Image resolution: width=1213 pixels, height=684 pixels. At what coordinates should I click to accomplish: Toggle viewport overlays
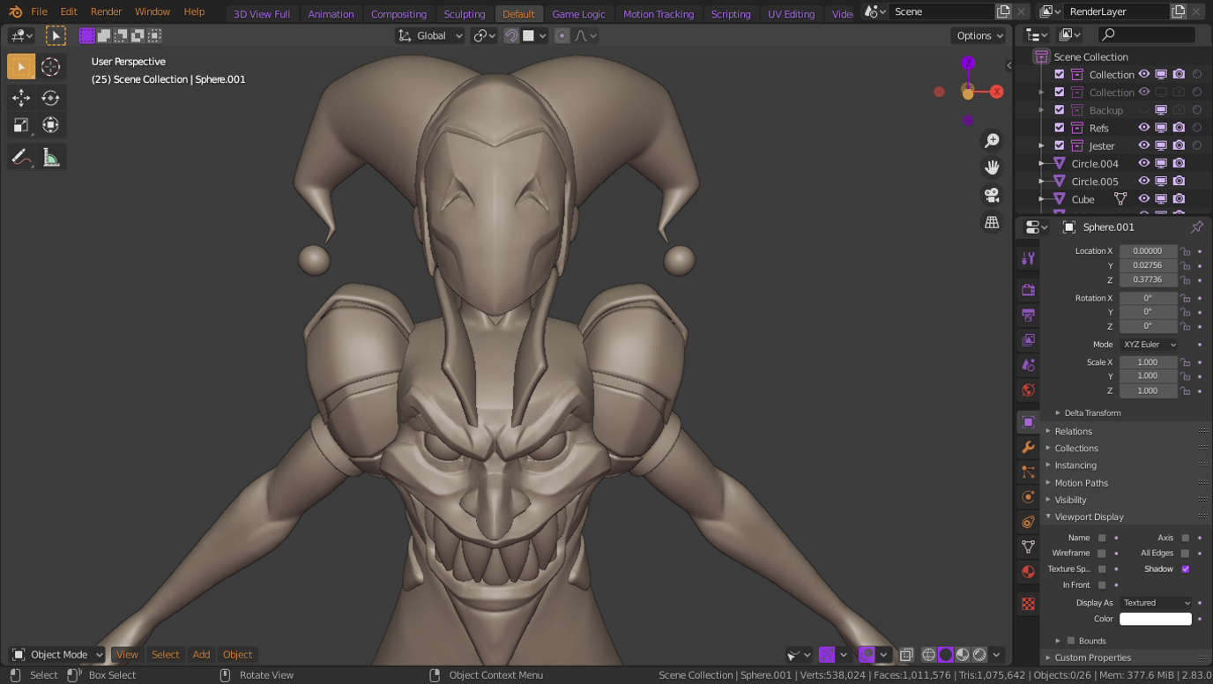click(867, 655)
